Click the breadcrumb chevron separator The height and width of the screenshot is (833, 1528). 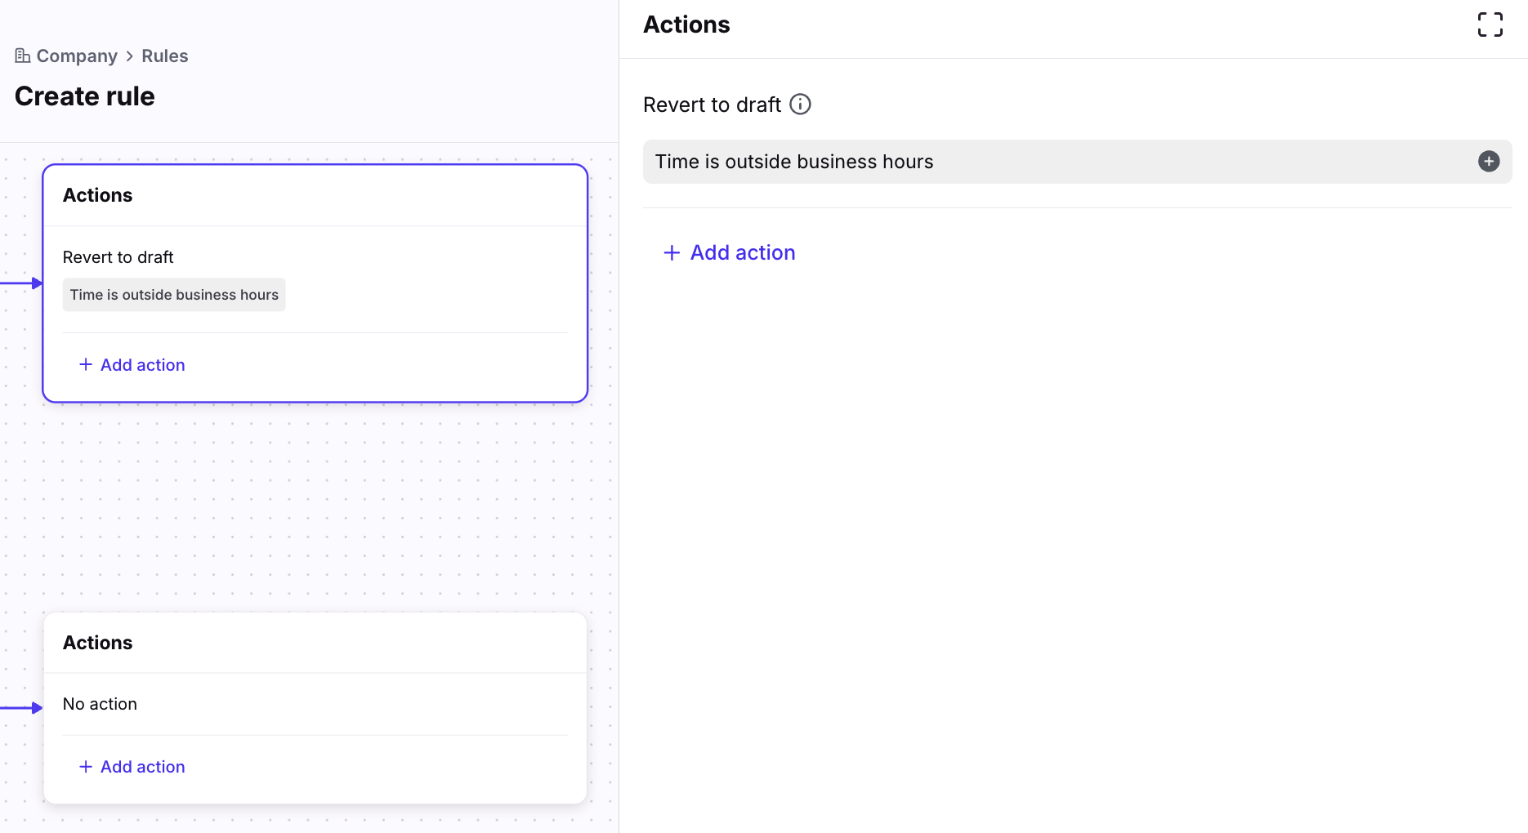[x=129, y=56]
